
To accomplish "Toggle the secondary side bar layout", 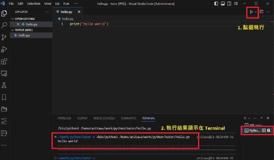I will click(x=229, y=3).
